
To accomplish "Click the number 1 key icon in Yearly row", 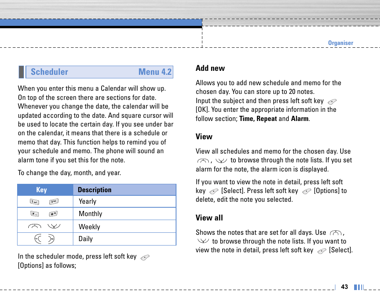I will click(34, 201).
